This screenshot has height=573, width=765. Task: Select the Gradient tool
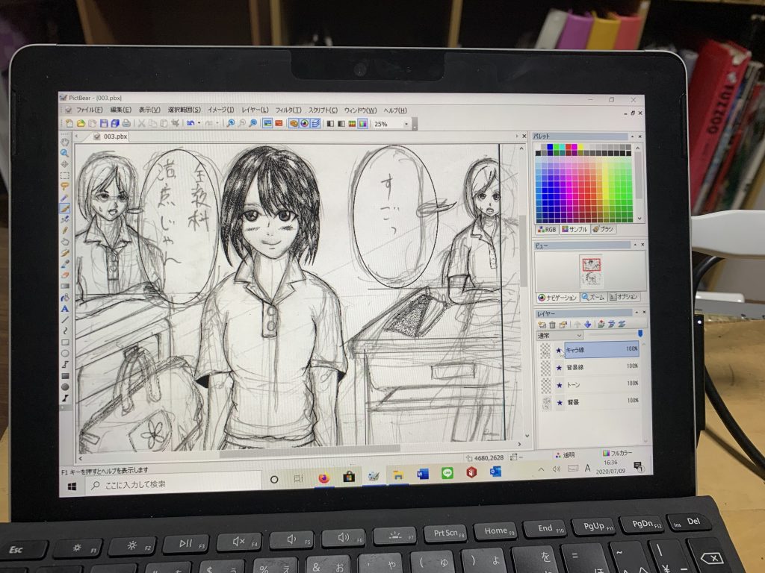pos(64,286)
